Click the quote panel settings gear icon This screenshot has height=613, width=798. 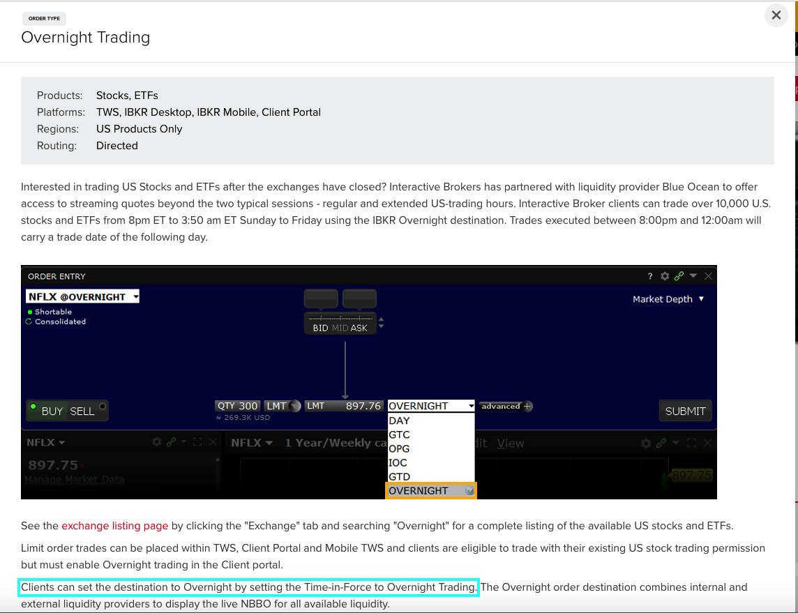tap(157, 442)
